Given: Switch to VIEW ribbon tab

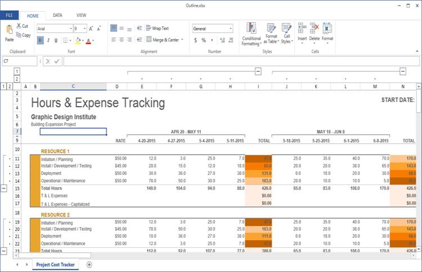Looking at the screenshot, I should point(81,15).
